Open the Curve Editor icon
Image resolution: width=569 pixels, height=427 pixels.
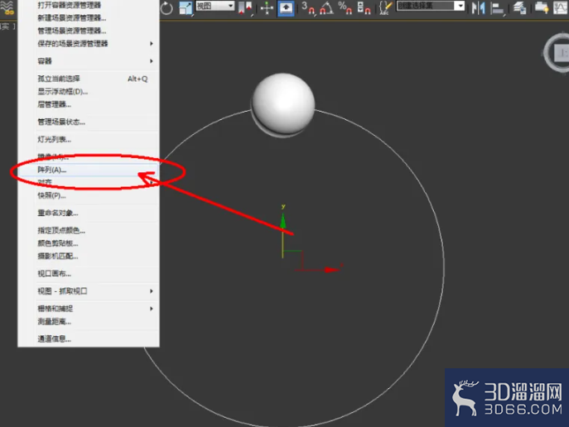click(561, 8)
